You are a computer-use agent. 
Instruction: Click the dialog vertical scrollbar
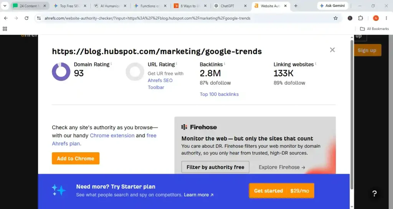352,115
